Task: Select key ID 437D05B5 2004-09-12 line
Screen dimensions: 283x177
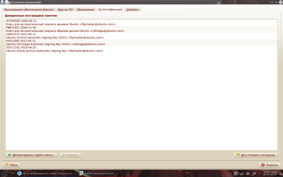Action: (21, 21)
